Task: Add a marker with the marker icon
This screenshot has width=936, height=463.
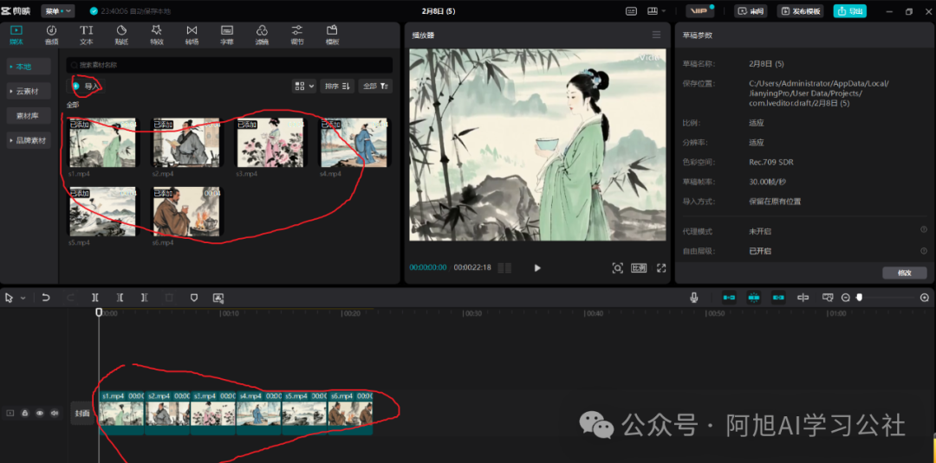Action: 194,298
